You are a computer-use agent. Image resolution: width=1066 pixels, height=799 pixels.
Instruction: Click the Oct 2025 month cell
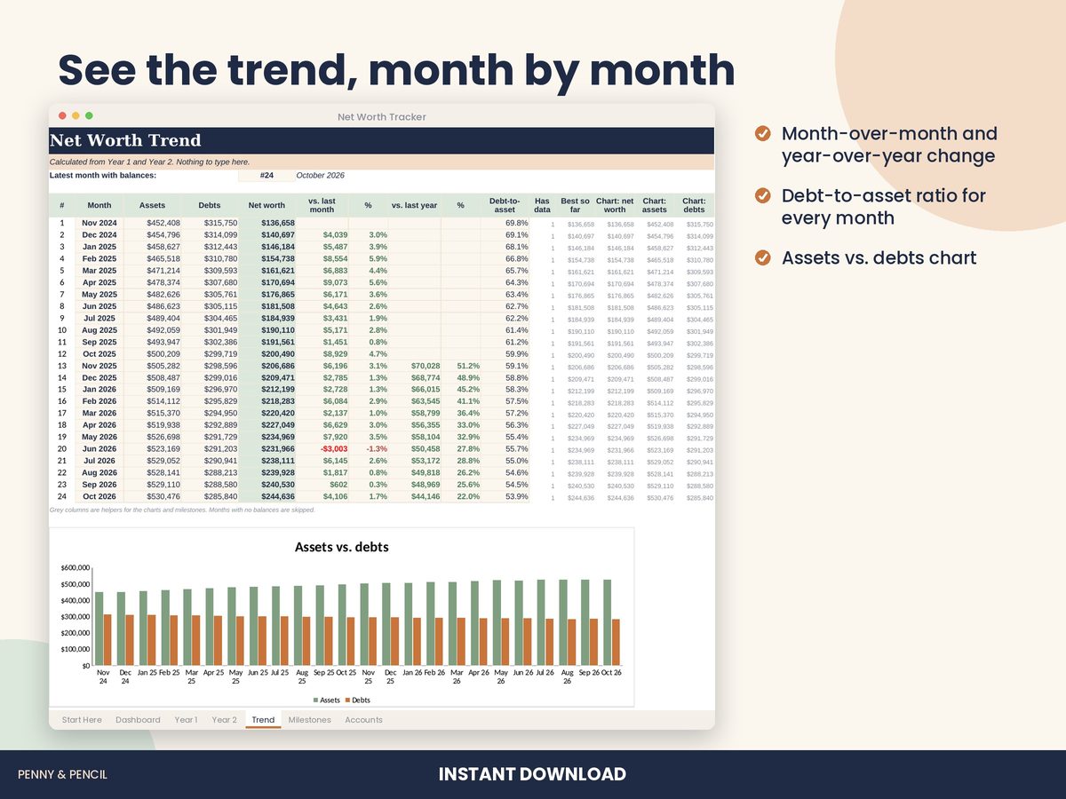(x=99, y=353)
